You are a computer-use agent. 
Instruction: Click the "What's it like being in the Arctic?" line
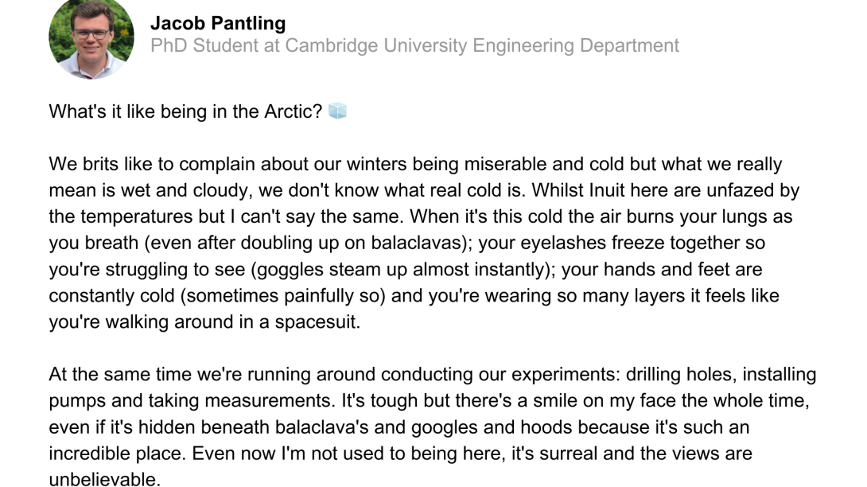coord(186,111)
